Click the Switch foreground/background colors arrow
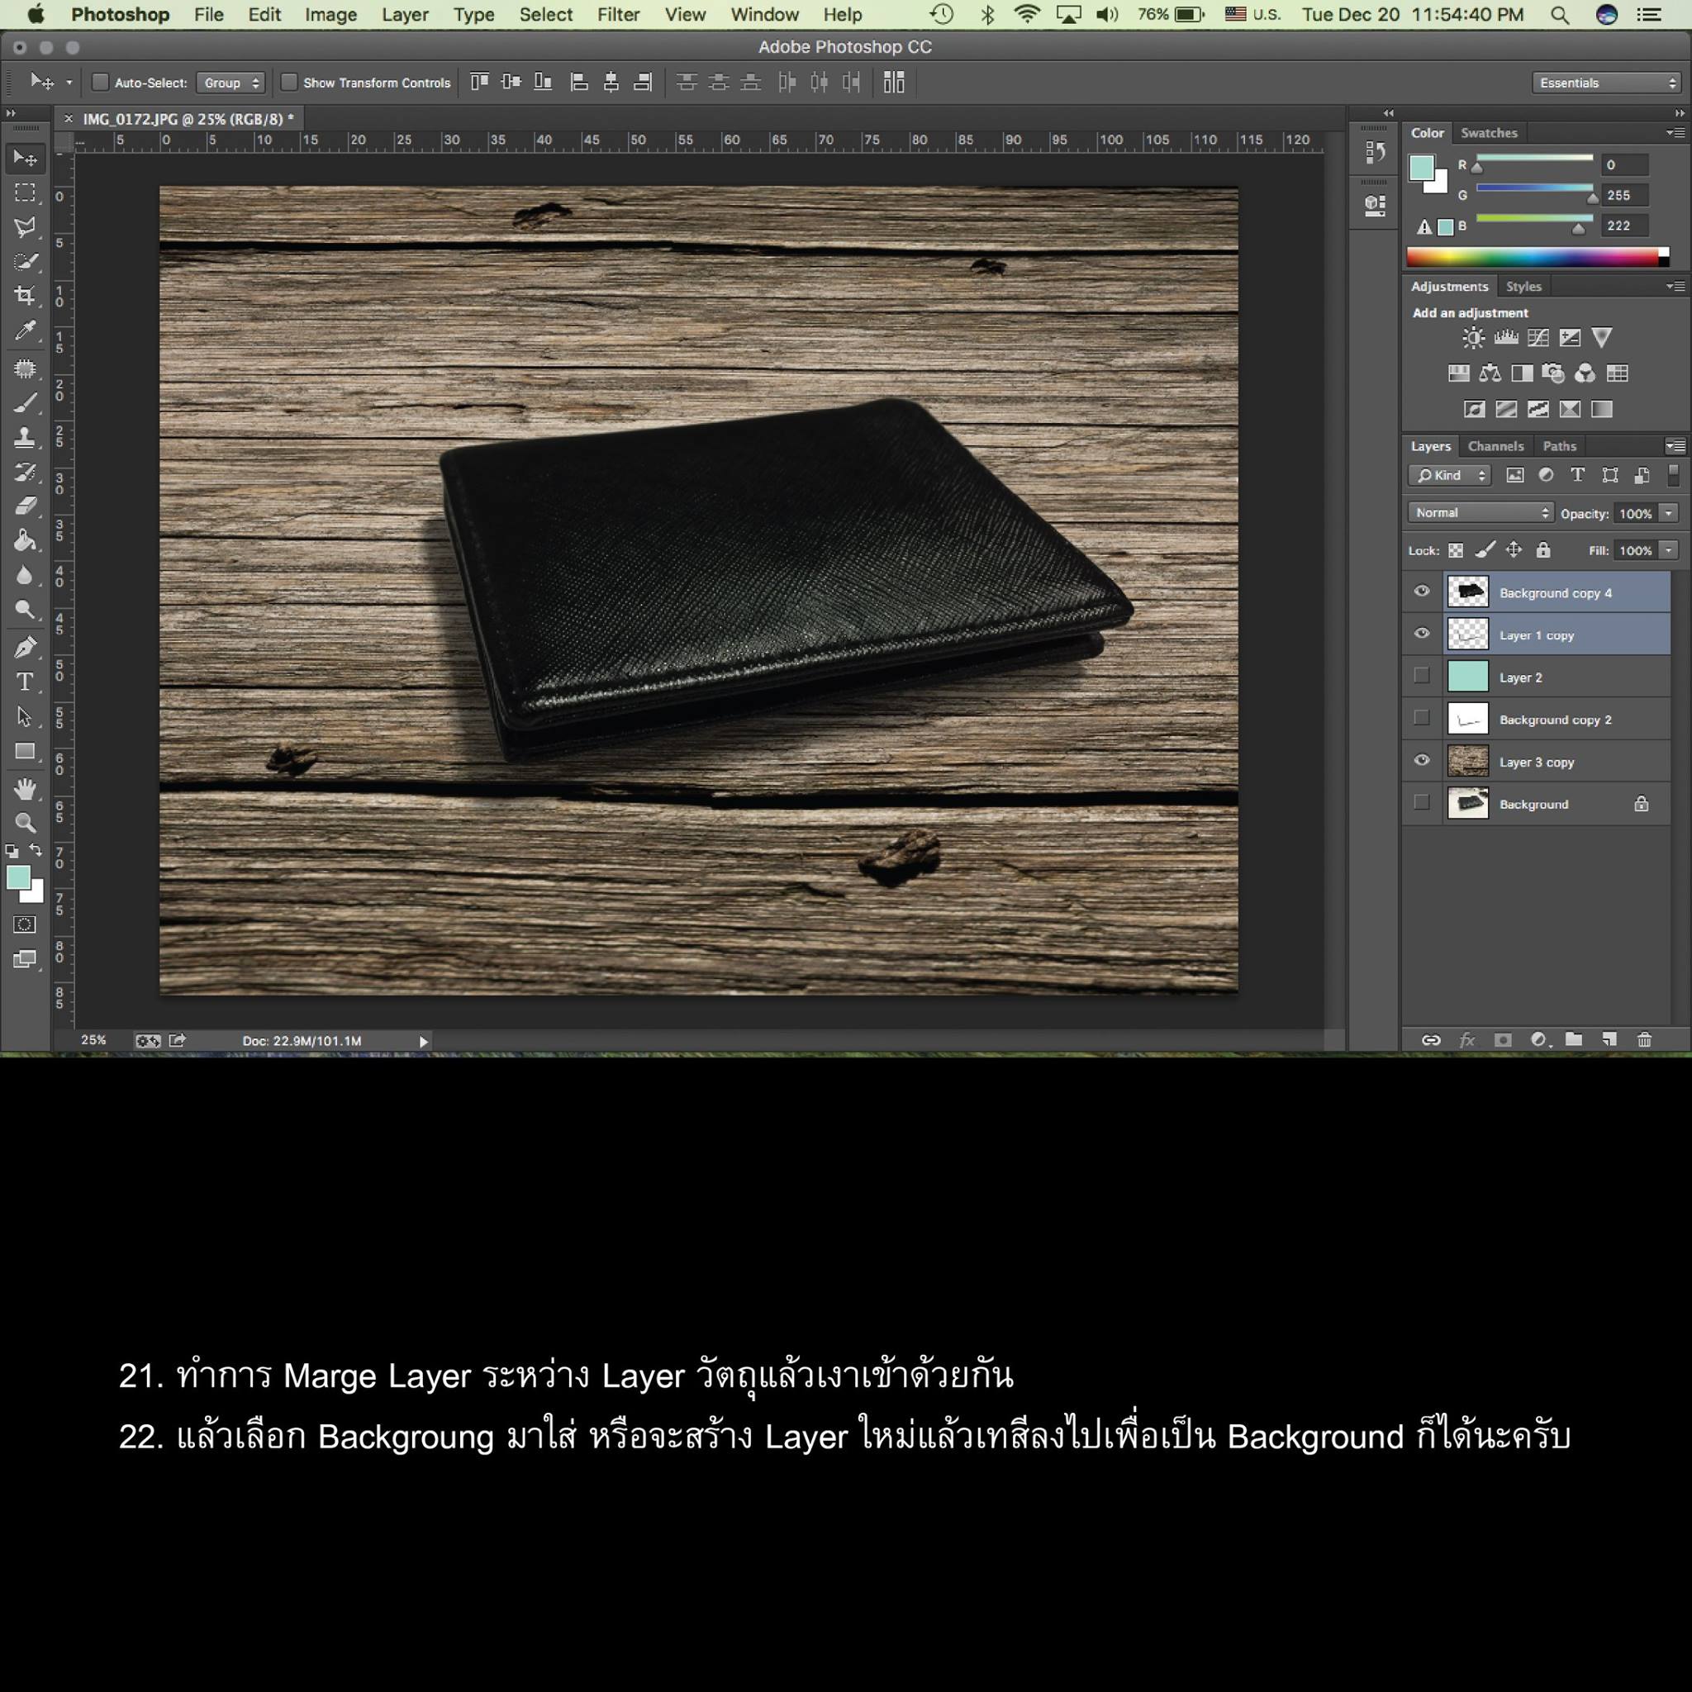This screenshot has height=1692, width=1692. pos(35,850)
